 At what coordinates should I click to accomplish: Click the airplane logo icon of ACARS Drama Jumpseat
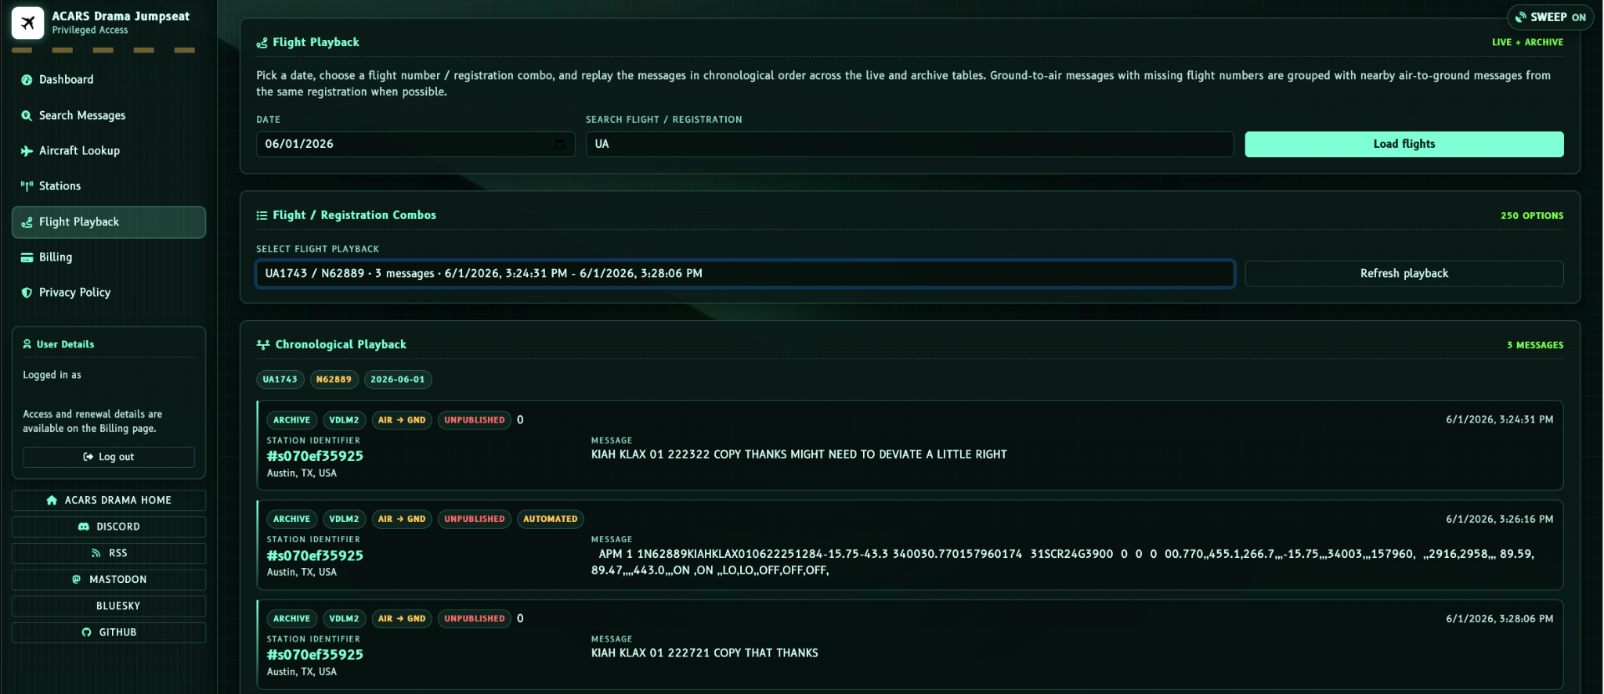[27, 23]
